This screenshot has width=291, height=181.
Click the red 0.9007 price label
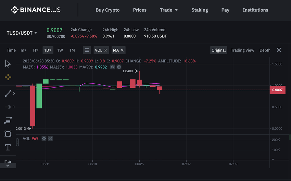(277, 90)
